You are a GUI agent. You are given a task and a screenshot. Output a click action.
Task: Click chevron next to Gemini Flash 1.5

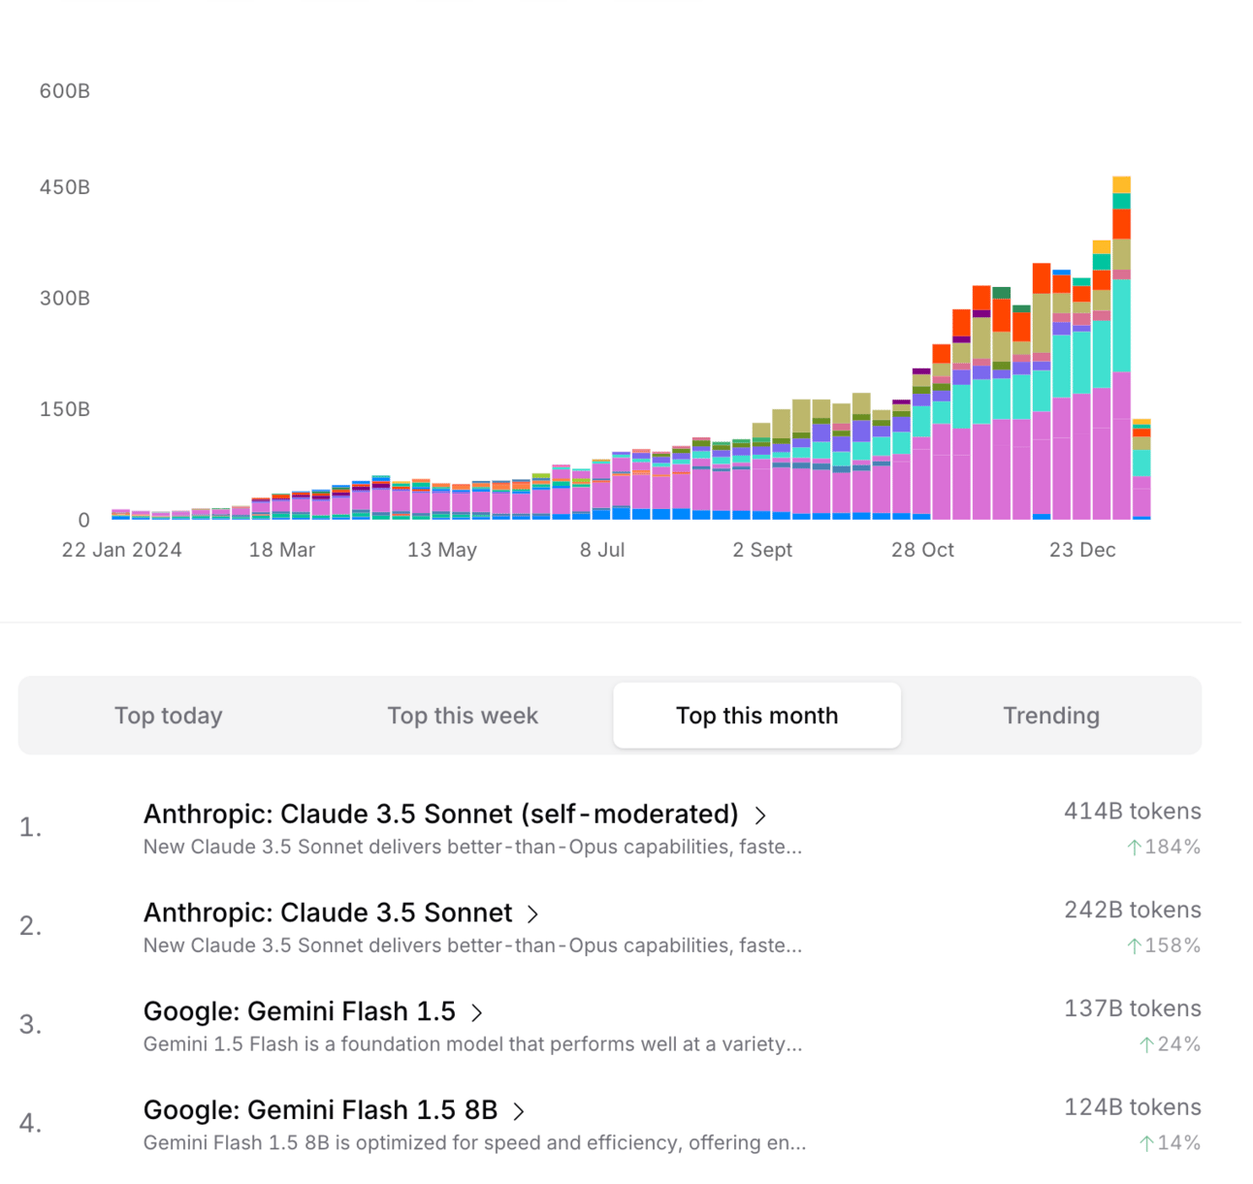click(x=476, y=1013)
